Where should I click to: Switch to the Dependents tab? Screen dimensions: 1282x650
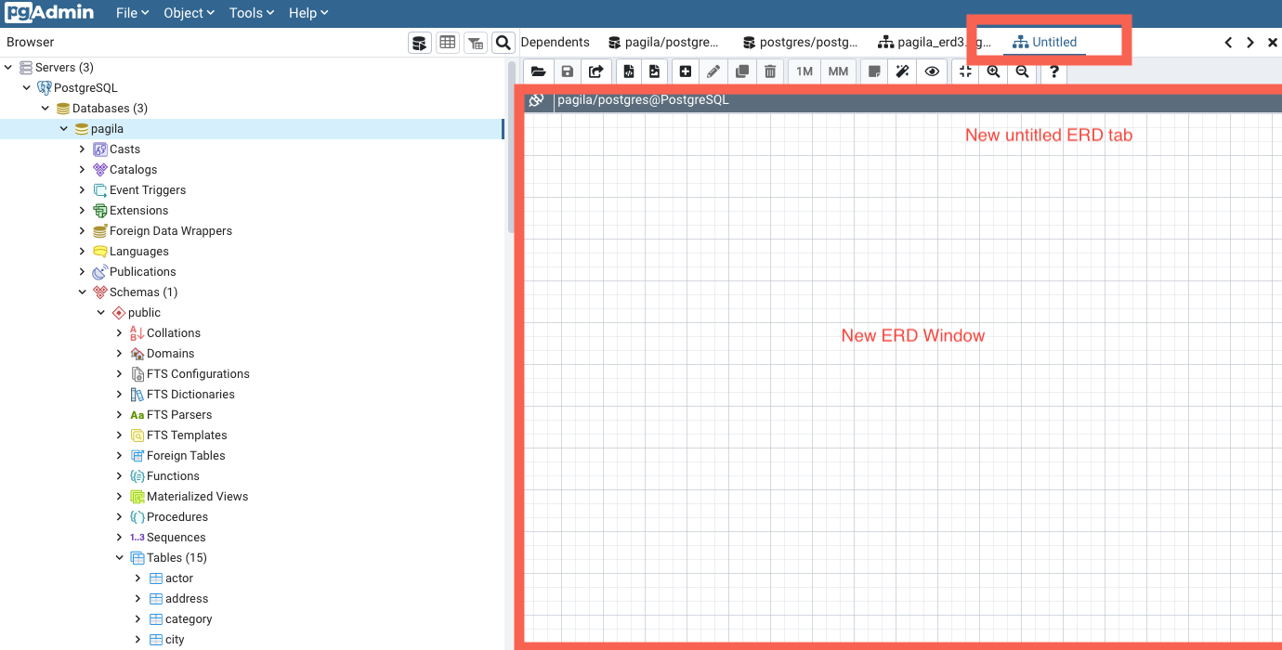(555, 42)
